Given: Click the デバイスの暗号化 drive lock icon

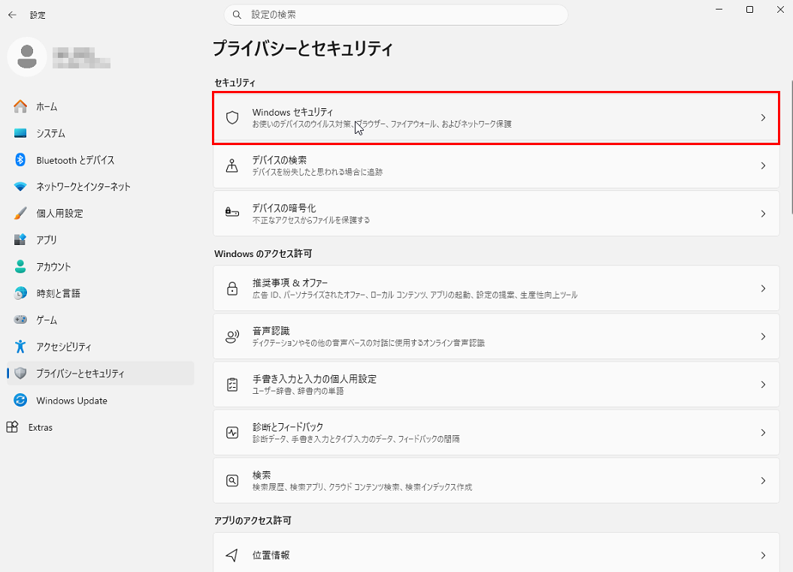Looking at the screenshot, I should [232, 213].
